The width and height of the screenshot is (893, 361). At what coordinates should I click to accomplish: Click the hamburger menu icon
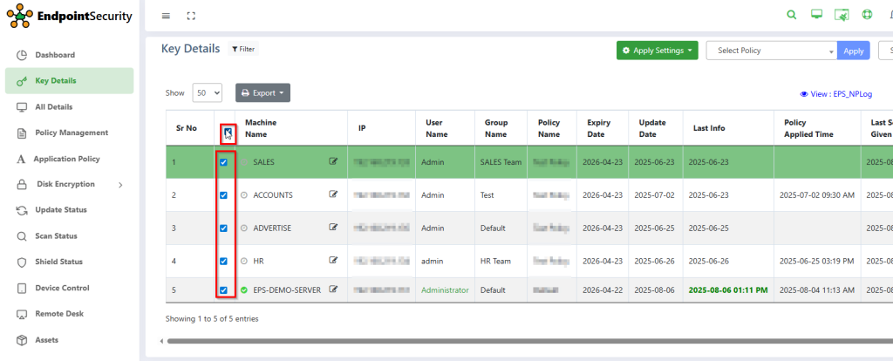pos(167,16)
